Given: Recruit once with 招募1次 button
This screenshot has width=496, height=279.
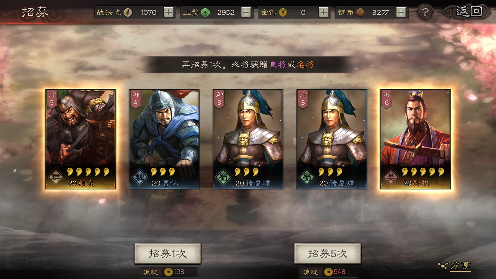Looking at the screenshot, I should pyautogui.click(x=168, y=254).
